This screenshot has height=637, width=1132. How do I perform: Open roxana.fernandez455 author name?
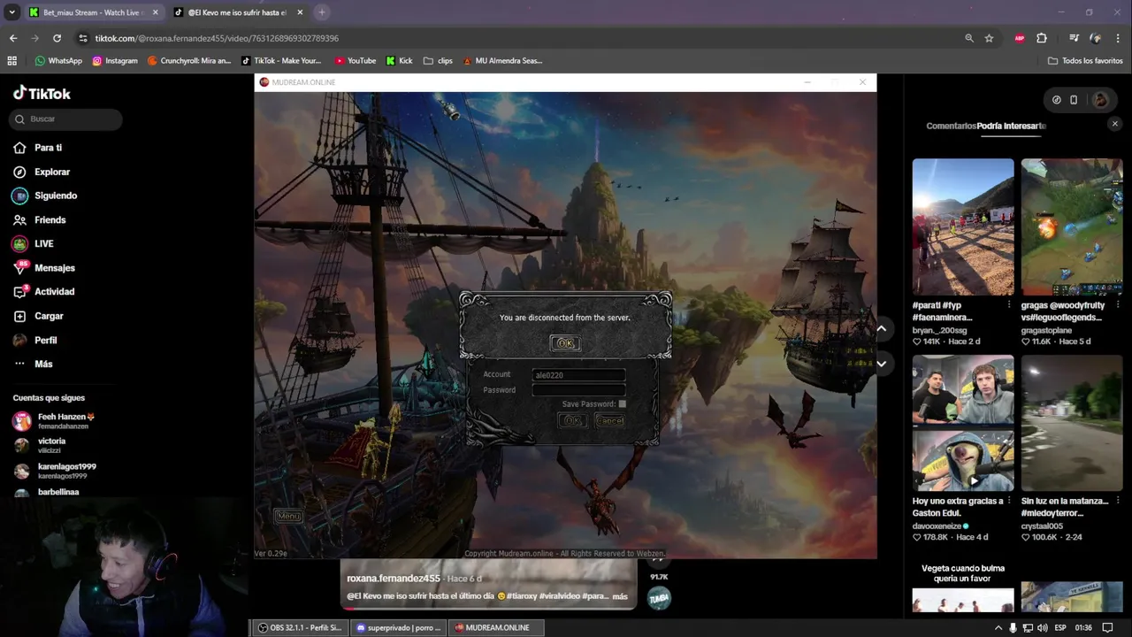pos(394,579)
